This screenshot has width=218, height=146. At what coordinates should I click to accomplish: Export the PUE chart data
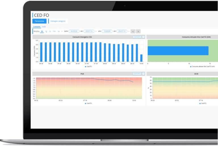tap(137, 74)
